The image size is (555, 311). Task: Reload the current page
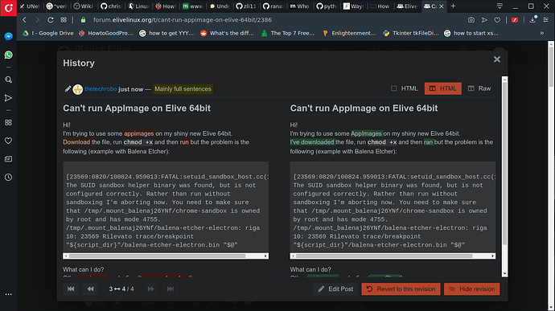click(50, 20)
